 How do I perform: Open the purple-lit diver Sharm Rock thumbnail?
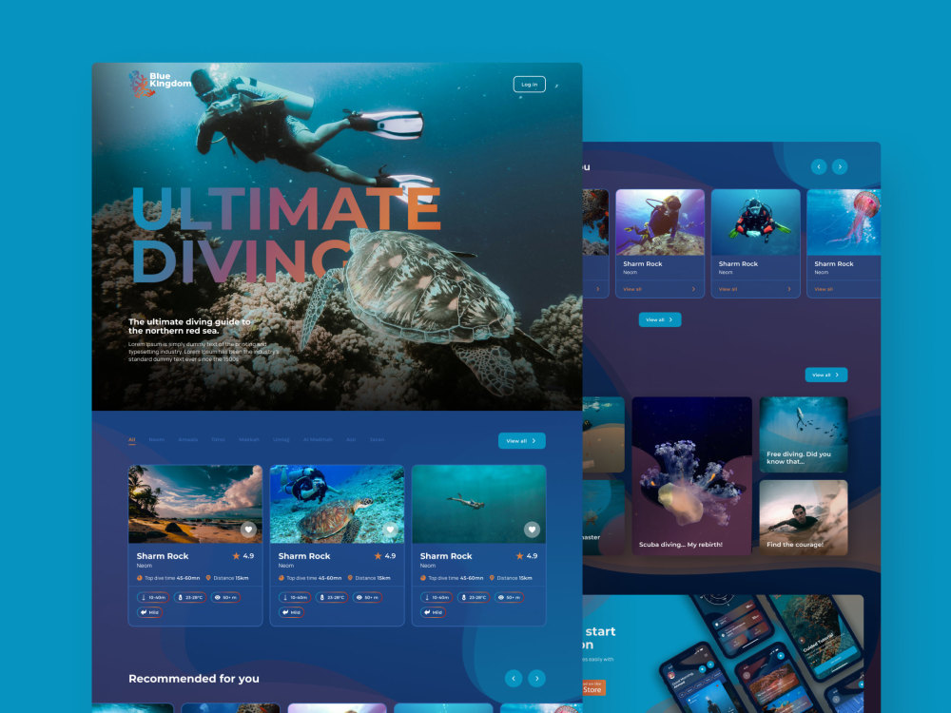tap(660, 222)
